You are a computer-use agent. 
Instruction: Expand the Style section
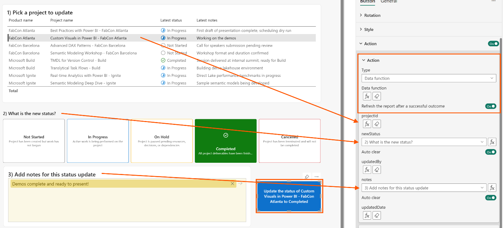coord(368,29)
